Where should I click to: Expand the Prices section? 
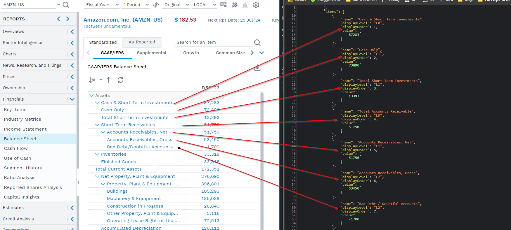72,77
